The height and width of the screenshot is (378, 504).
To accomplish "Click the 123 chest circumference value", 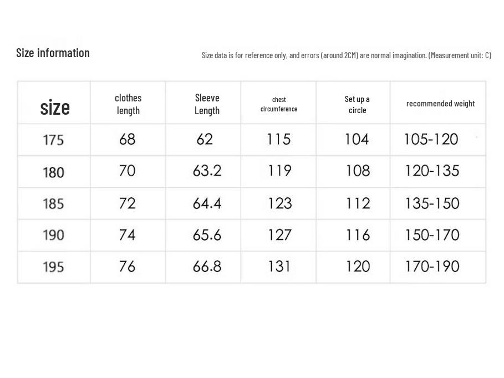I will coord(279,203).
